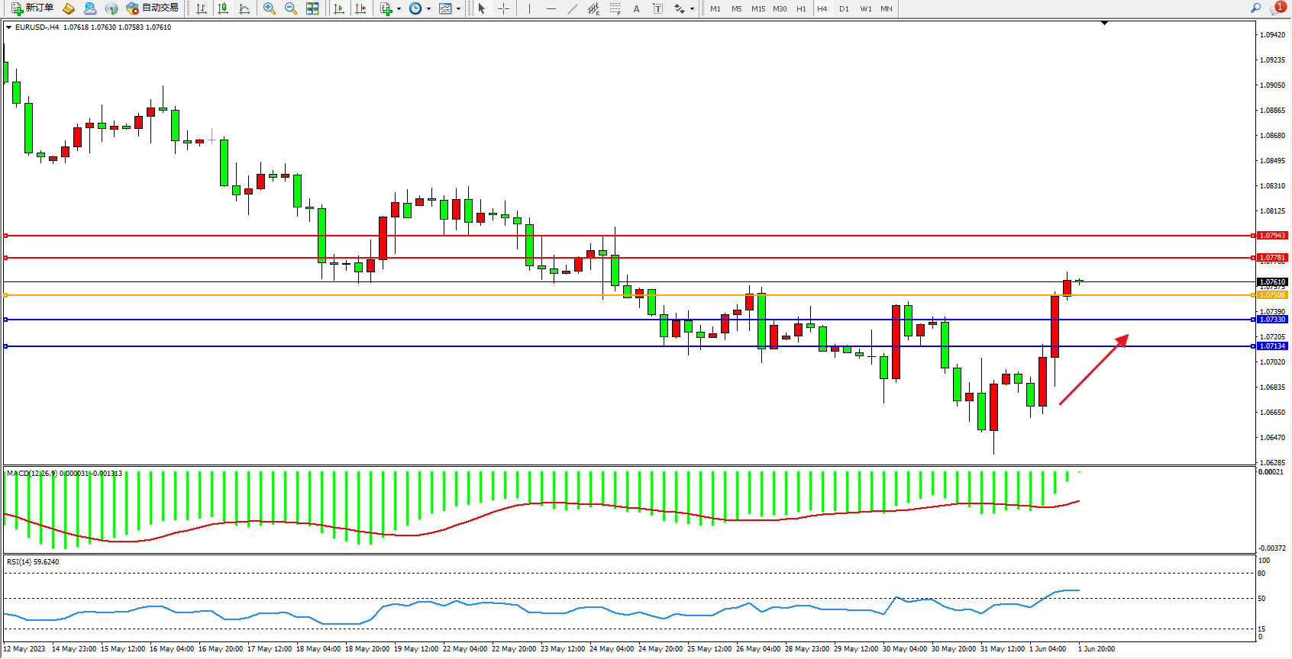Select the crosshair tool

tap(504, 8)
